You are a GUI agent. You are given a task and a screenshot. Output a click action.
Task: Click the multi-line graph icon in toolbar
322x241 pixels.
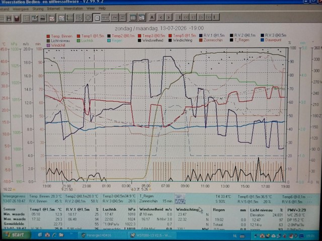pos(61,18)
